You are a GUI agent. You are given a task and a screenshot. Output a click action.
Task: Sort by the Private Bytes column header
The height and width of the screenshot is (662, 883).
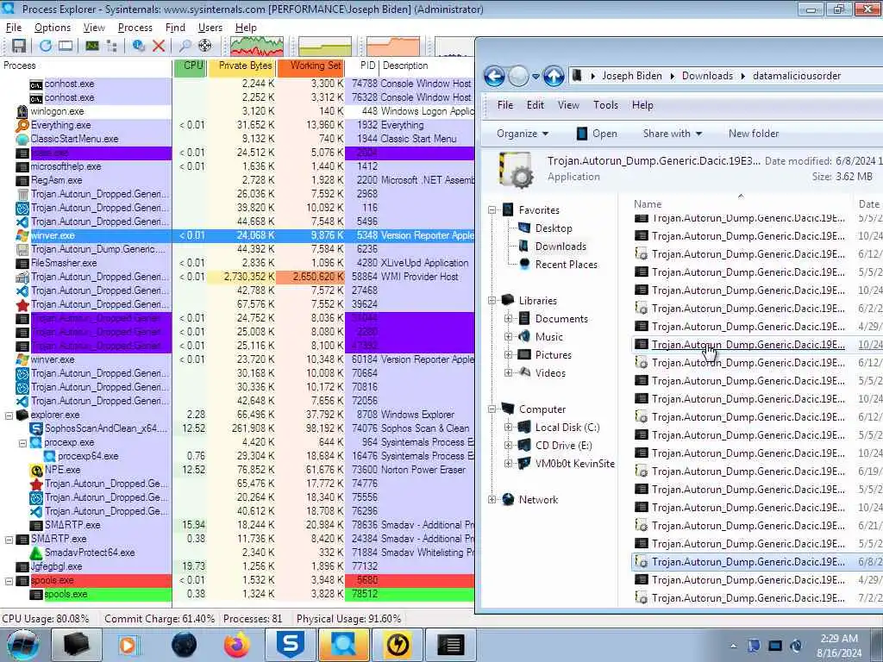[242, 66]
